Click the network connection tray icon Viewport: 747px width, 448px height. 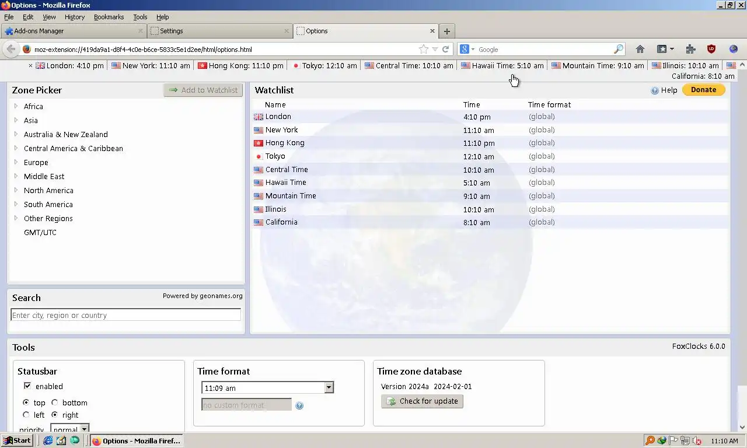click(685, 441)
